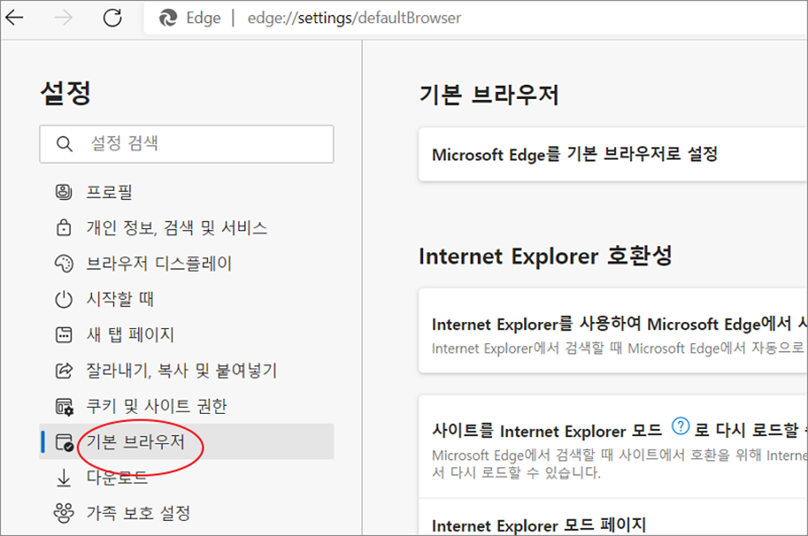
Task: Click the 설정 검색 search field
Action: click(x=187, y=144)
